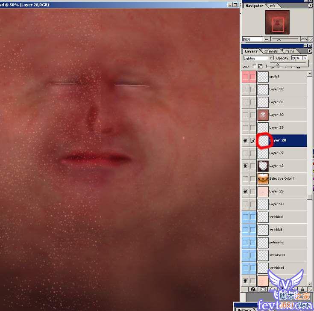Open the Layers palette flyout menu
314x311 pixels.
point(310,51)
